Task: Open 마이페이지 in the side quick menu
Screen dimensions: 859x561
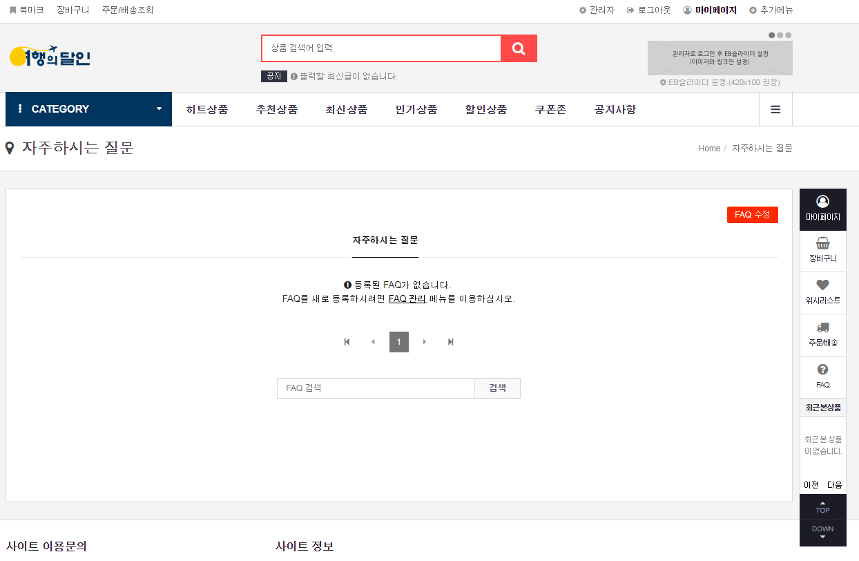Action: [x=822, y=209]
